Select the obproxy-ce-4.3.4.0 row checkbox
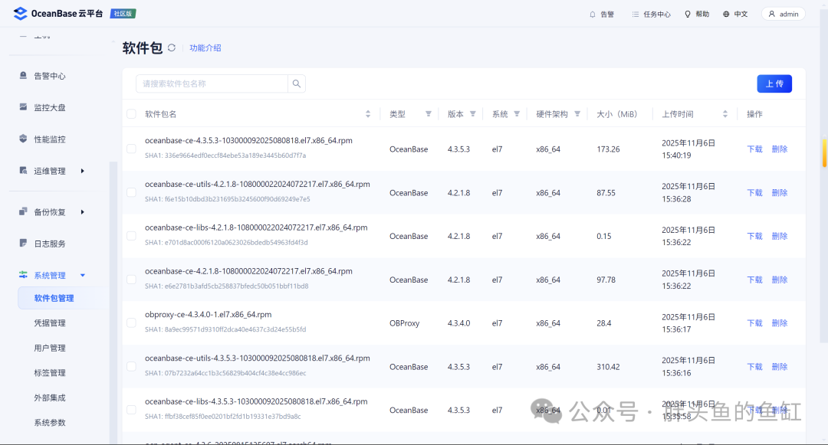 pyautogui.click(x=132, y=322)
